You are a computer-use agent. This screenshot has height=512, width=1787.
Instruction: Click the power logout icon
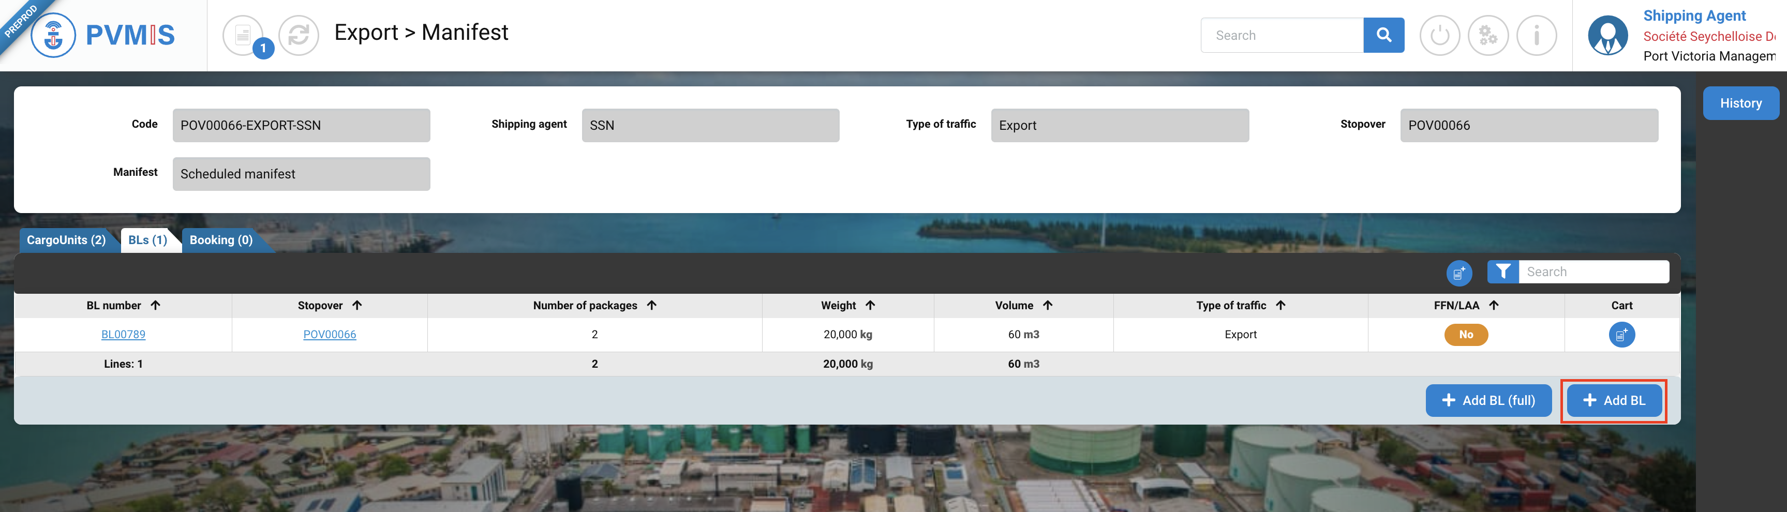(x=1439, y=35)
